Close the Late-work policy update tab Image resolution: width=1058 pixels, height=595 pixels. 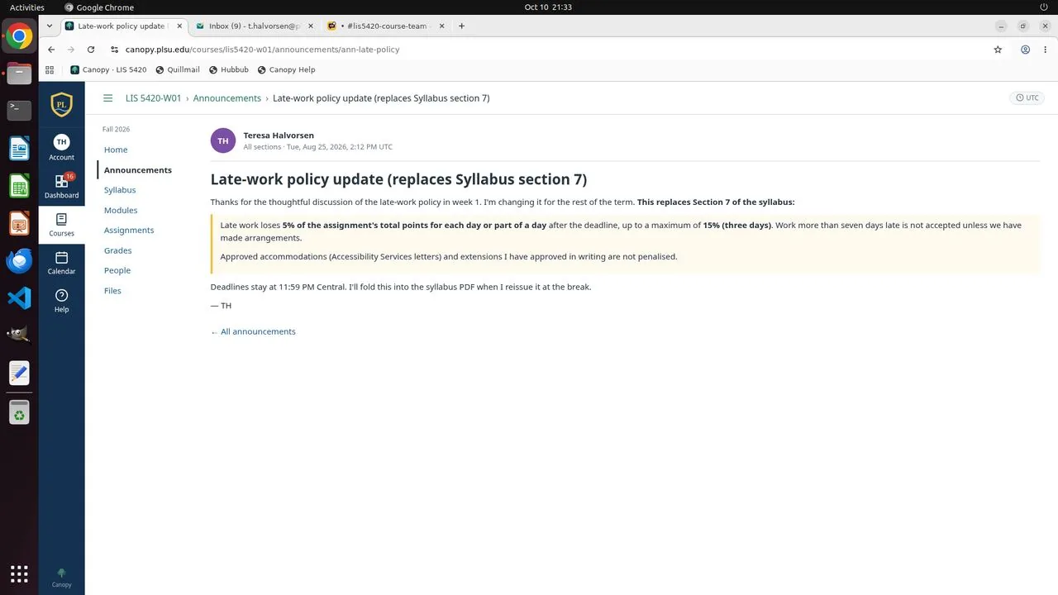(179, 26)
